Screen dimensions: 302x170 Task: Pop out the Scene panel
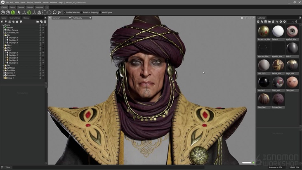[45, 18]
